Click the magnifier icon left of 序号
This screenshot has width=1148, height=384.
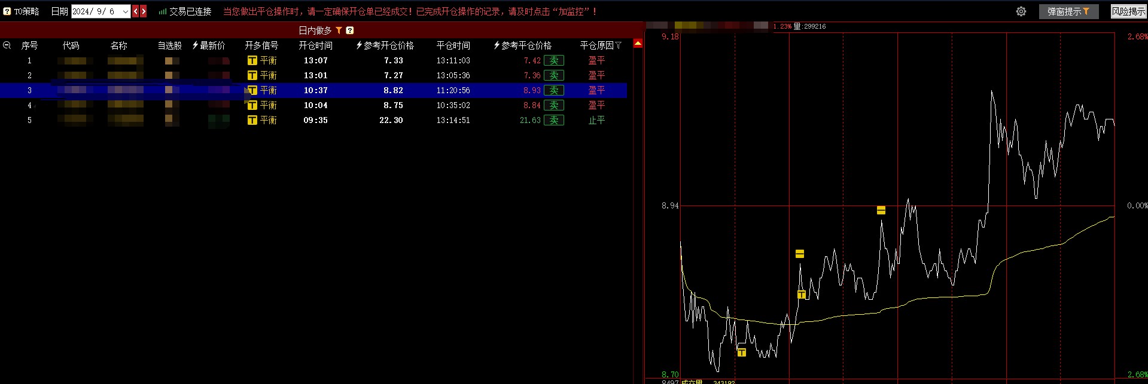tap(7, 45)
